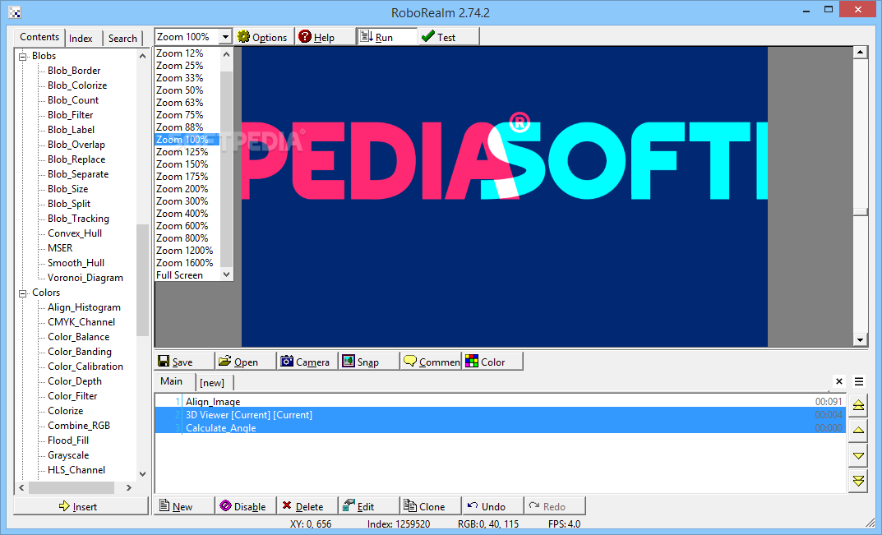
Task: Add a Comment with the speech bubble button
Action: pos(431,362)
